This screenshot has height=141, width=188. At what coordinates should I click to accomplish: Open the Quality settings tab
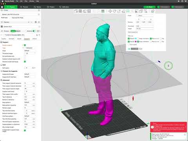click(4, 39)
